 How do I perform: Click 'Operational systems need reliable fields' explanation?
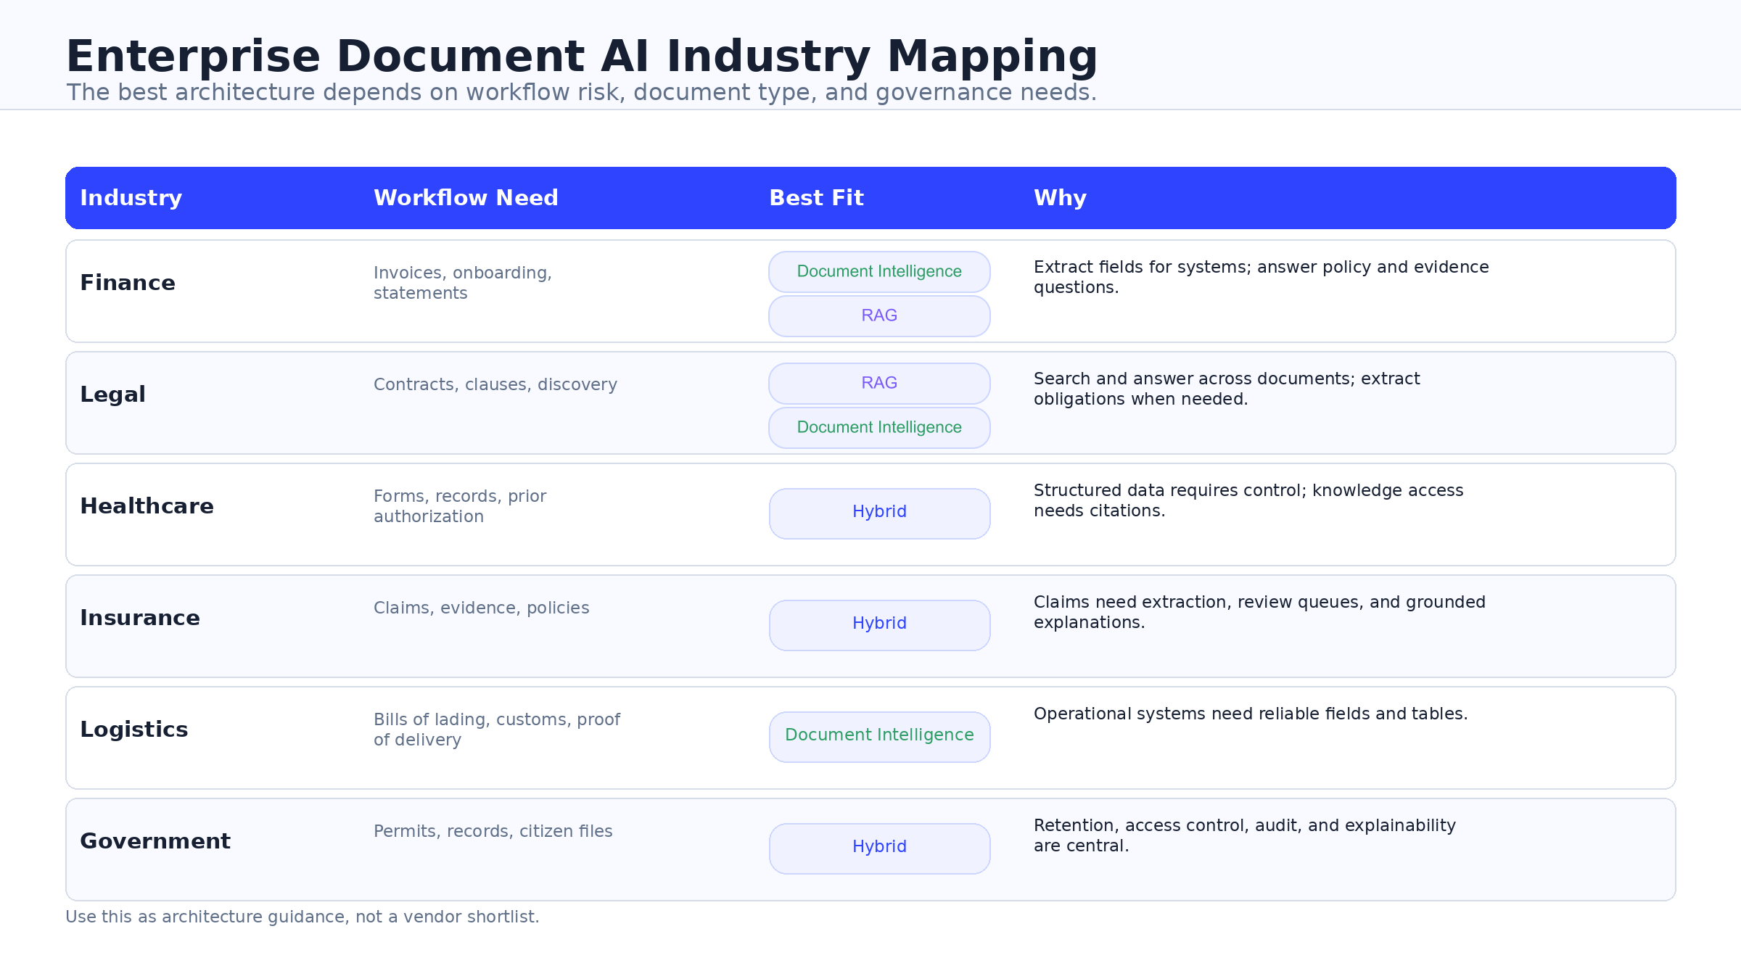click(x=1251, y=714)
